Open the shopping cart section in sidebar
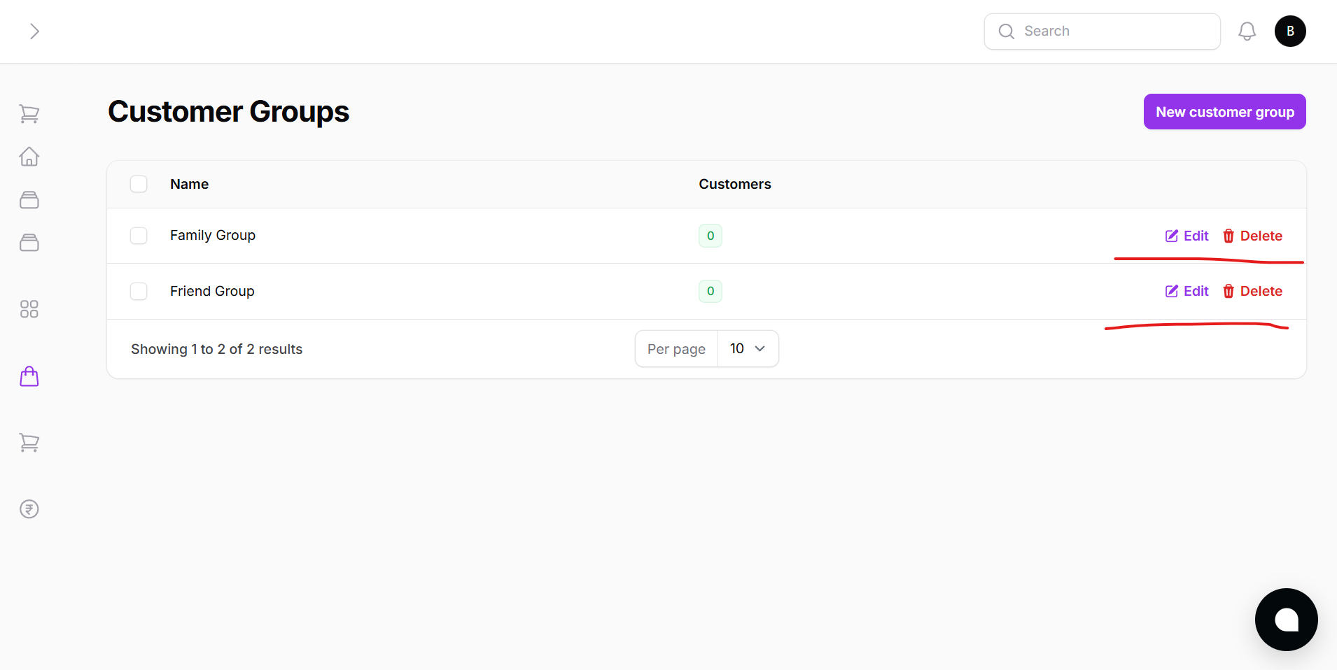 tap(29, 113)
